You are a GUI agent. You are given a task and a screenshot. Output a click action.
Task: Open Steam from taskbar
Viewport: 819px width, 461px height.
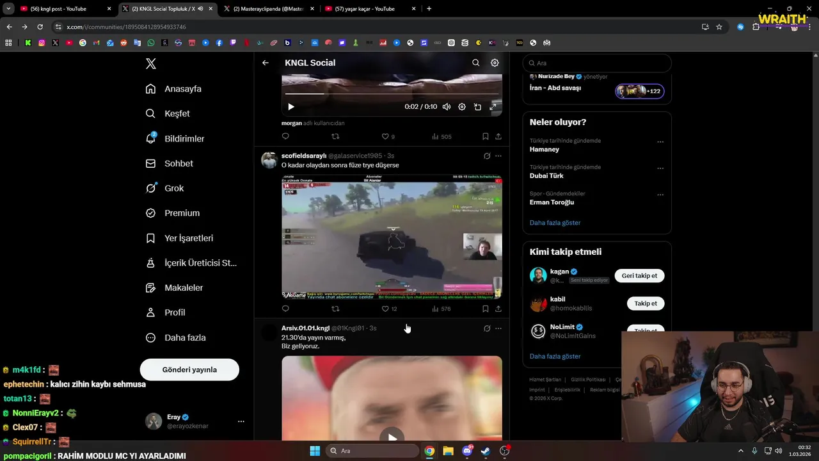tap(486, 451)
